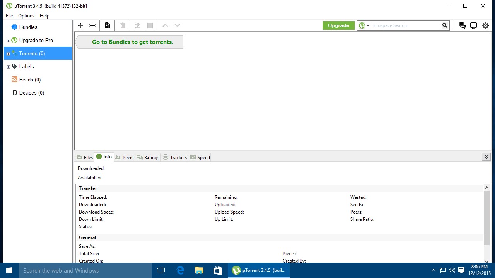Collapse the detail pane with chevron button

tap(486, 156)
